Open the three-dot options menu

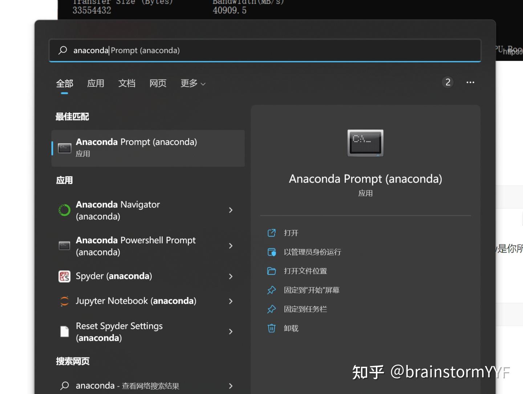[470, 82]
